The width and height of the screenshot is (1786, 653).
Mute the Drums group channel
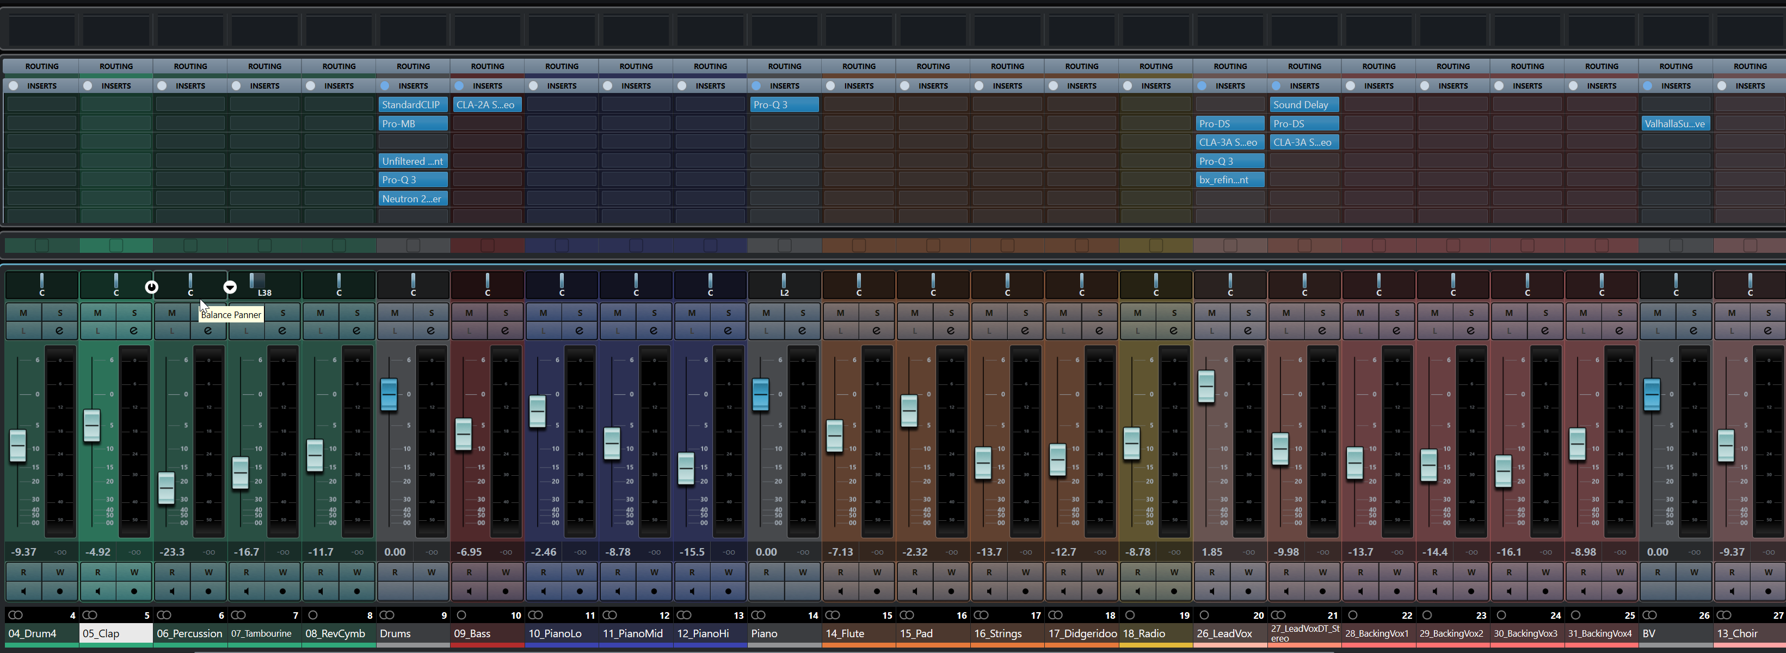(395, 313)
